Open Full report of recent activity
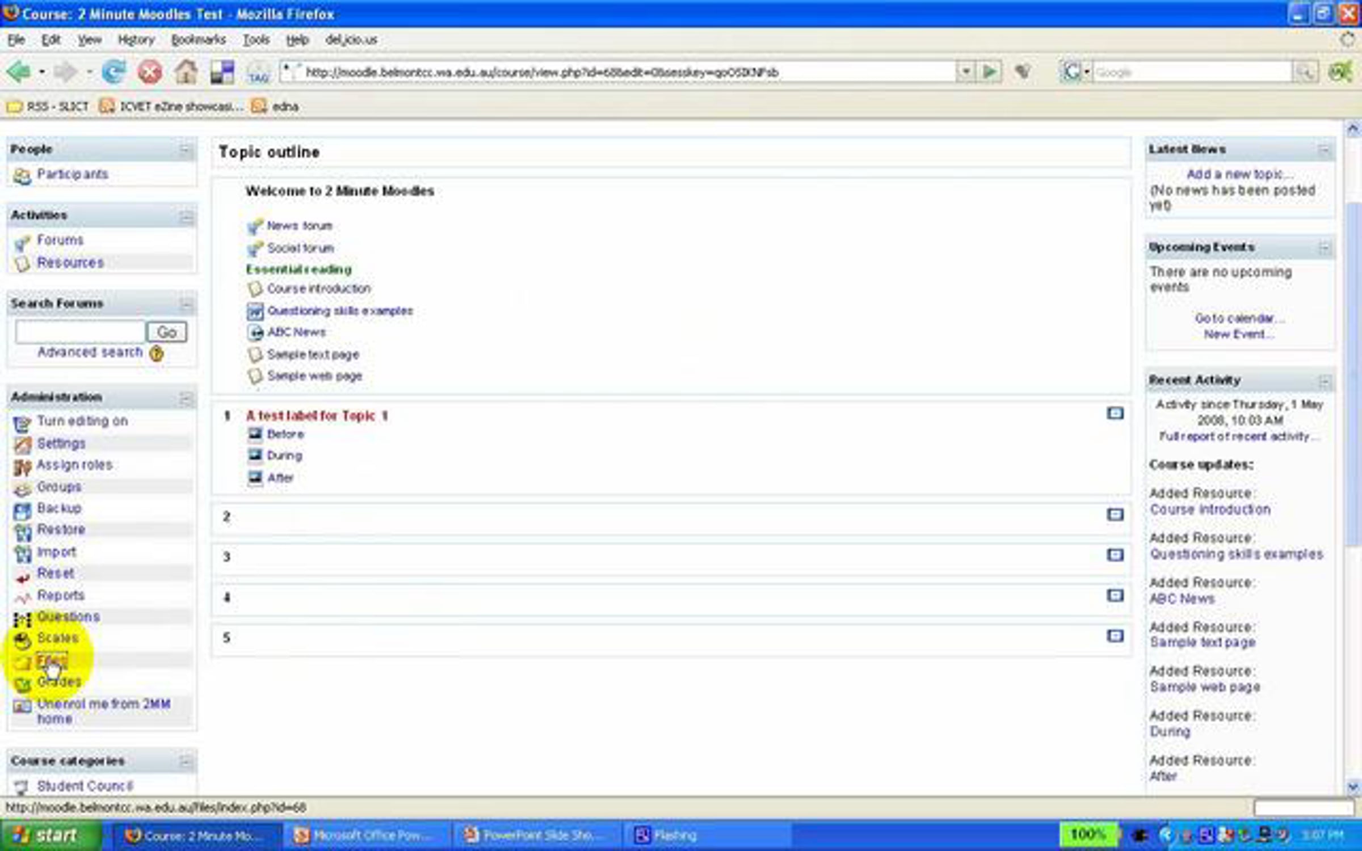1362x851 pixels. point(1239,436)
